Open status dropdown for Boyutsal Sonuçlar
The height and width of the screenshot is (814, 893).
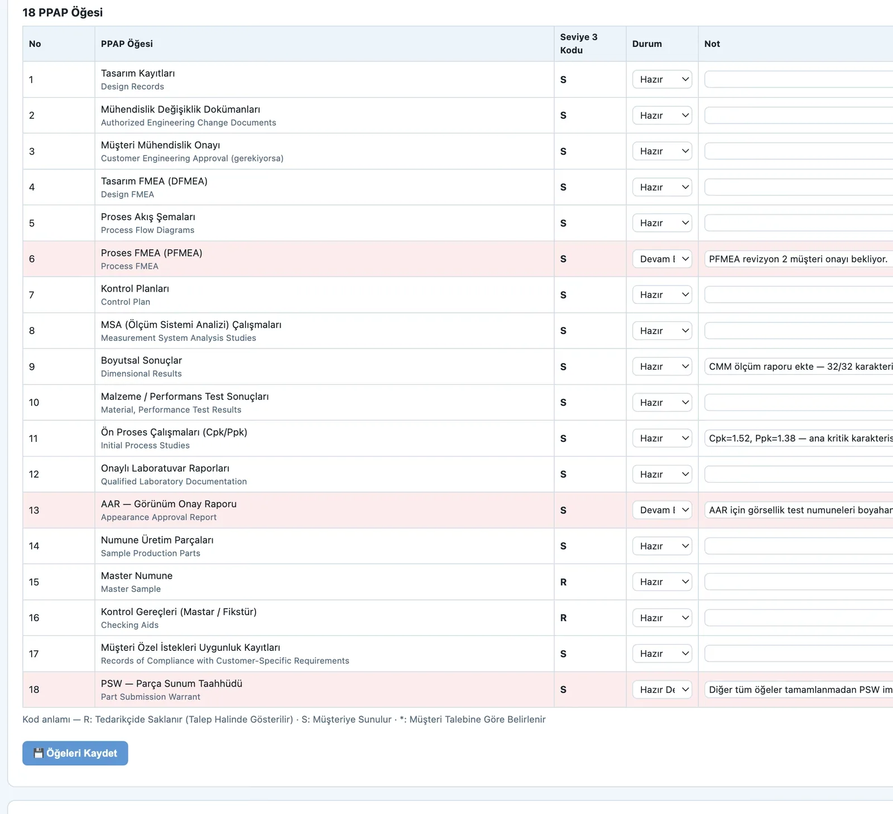662,366
